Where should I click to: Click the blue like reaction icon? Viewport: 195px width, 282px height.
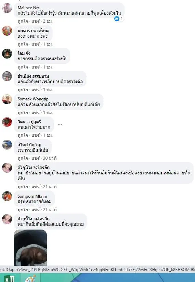pyautogui.click(x=117, y=19)
